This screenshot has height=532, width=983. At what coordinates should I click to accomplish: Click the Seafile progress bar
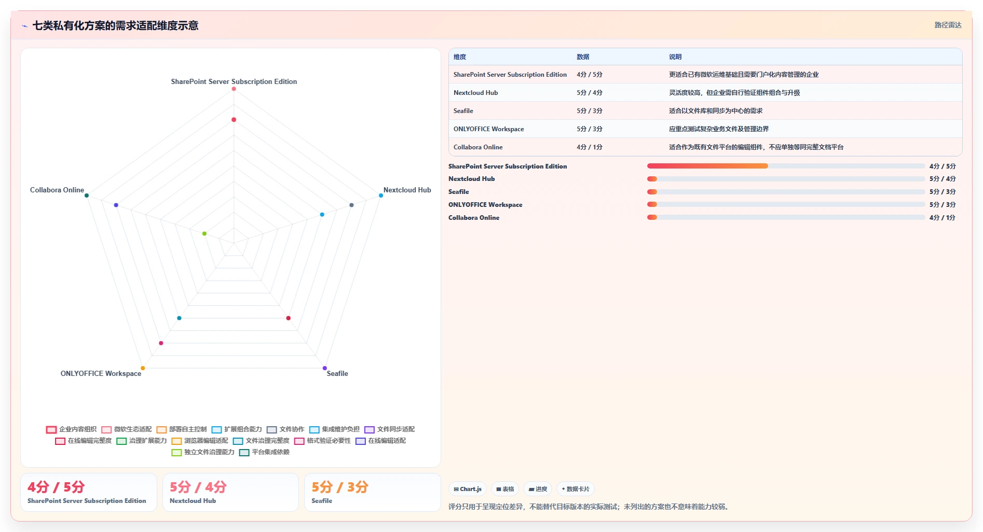tap(786, 192)
